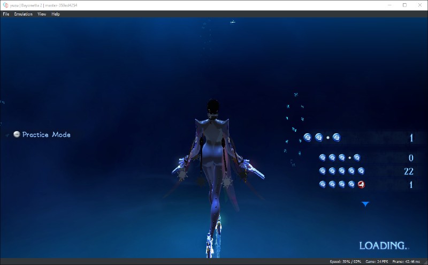Click the Speed percentage in the status bar
This screenshot has width=428, height=265.
[345, 262]
